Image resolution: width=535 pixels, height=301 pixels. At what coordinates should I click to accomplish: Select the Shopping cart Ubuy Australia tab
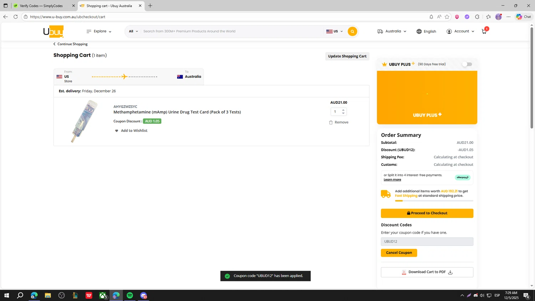pyautogui.click(x=111, y=6)
